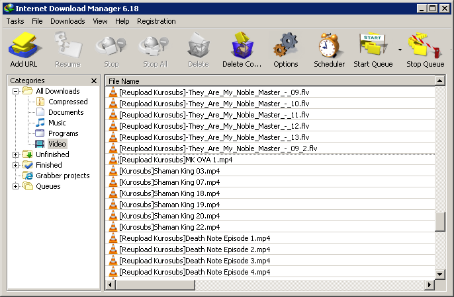
Task: Select the Grabber projects label
Action: (62, 176)
